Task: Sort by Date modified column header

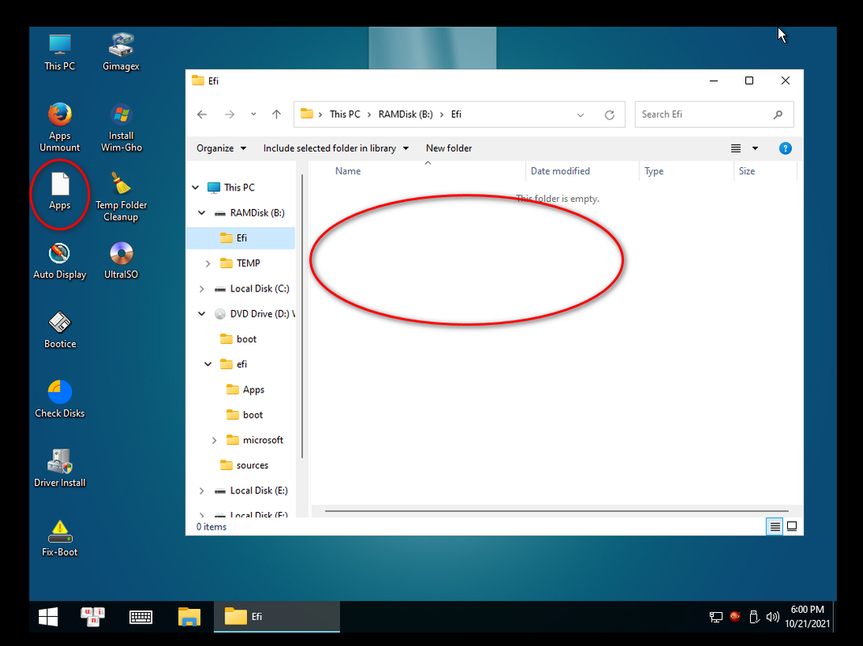Action: (582, 171)
